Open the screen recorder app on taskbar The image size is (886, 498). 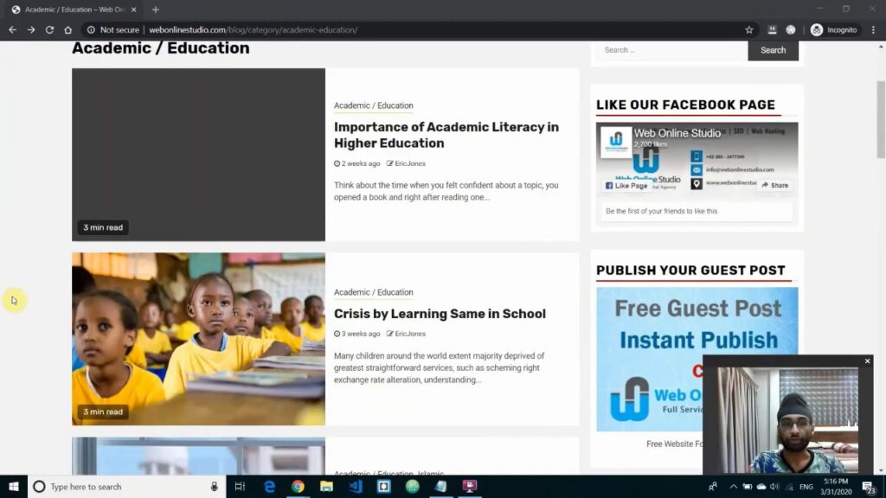[470, 487]
